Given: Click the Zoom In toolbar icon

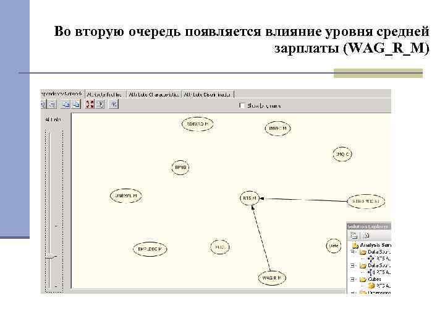Looking at the screenshot, I should coord(43,105).
